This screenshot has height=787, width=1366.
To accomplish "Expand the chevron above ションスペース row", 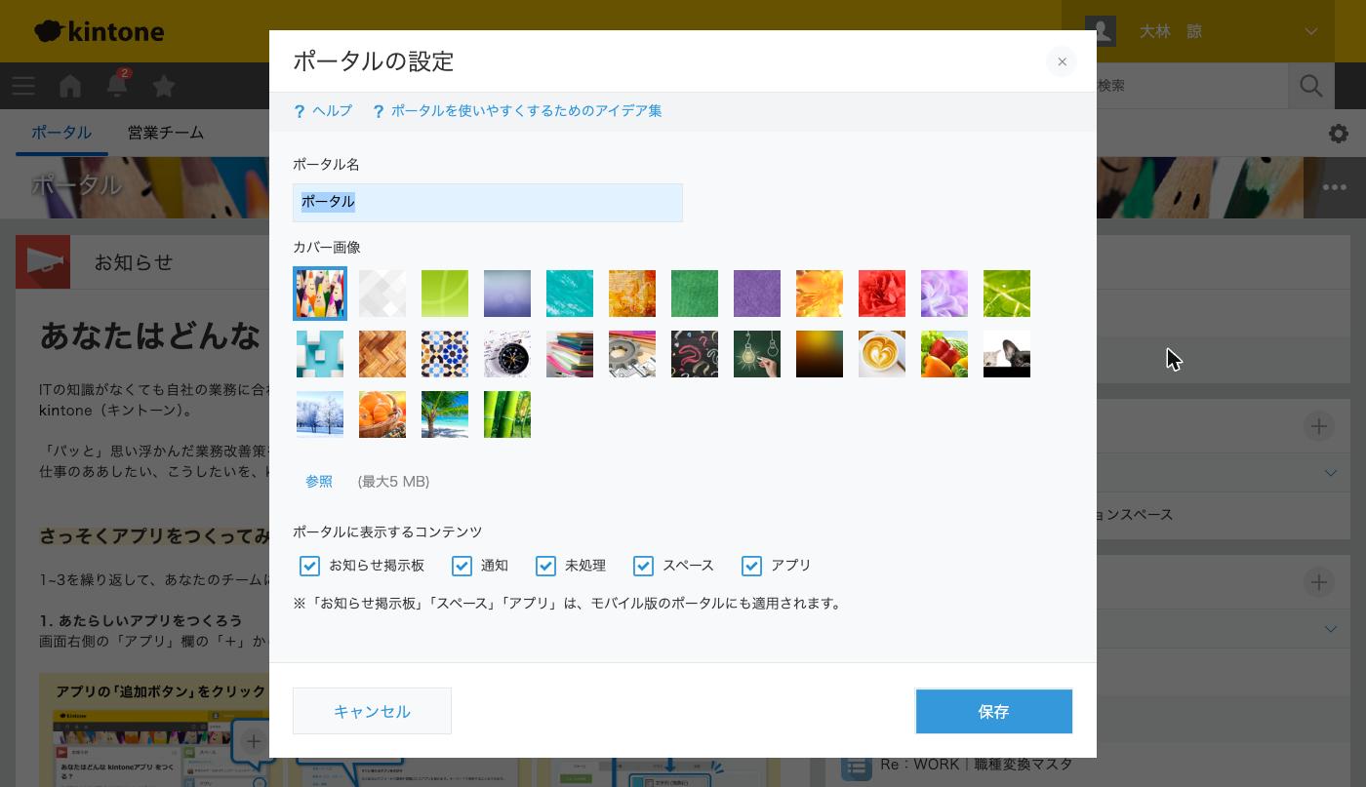I will point(1331,473).
